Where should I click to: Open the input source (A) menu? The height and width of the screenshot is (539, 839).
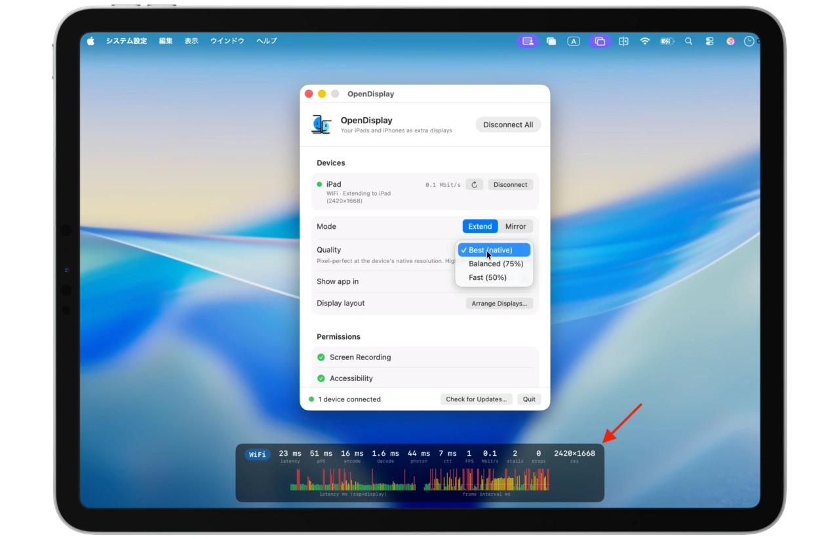pyautogui.click(x=574, y=41)
